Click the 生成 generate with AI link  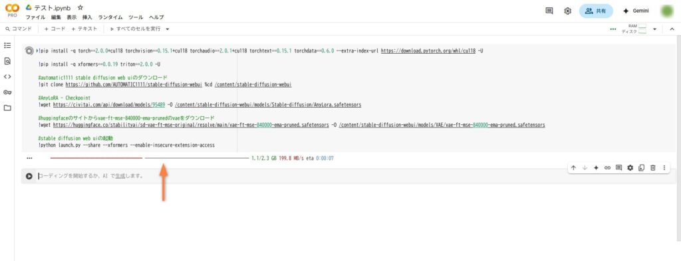point(120,176)
